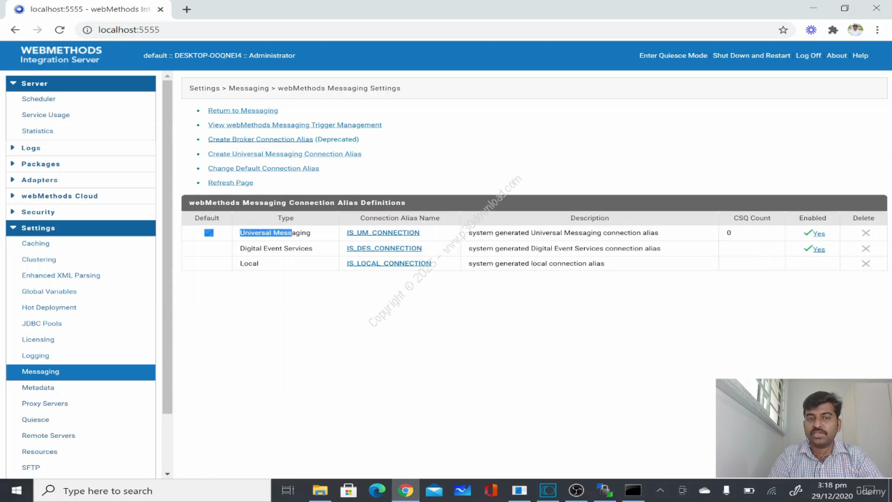892x502 pixels.
Task: Open OBS Studio from the taskbar
Action: click(x=576, y=491)
